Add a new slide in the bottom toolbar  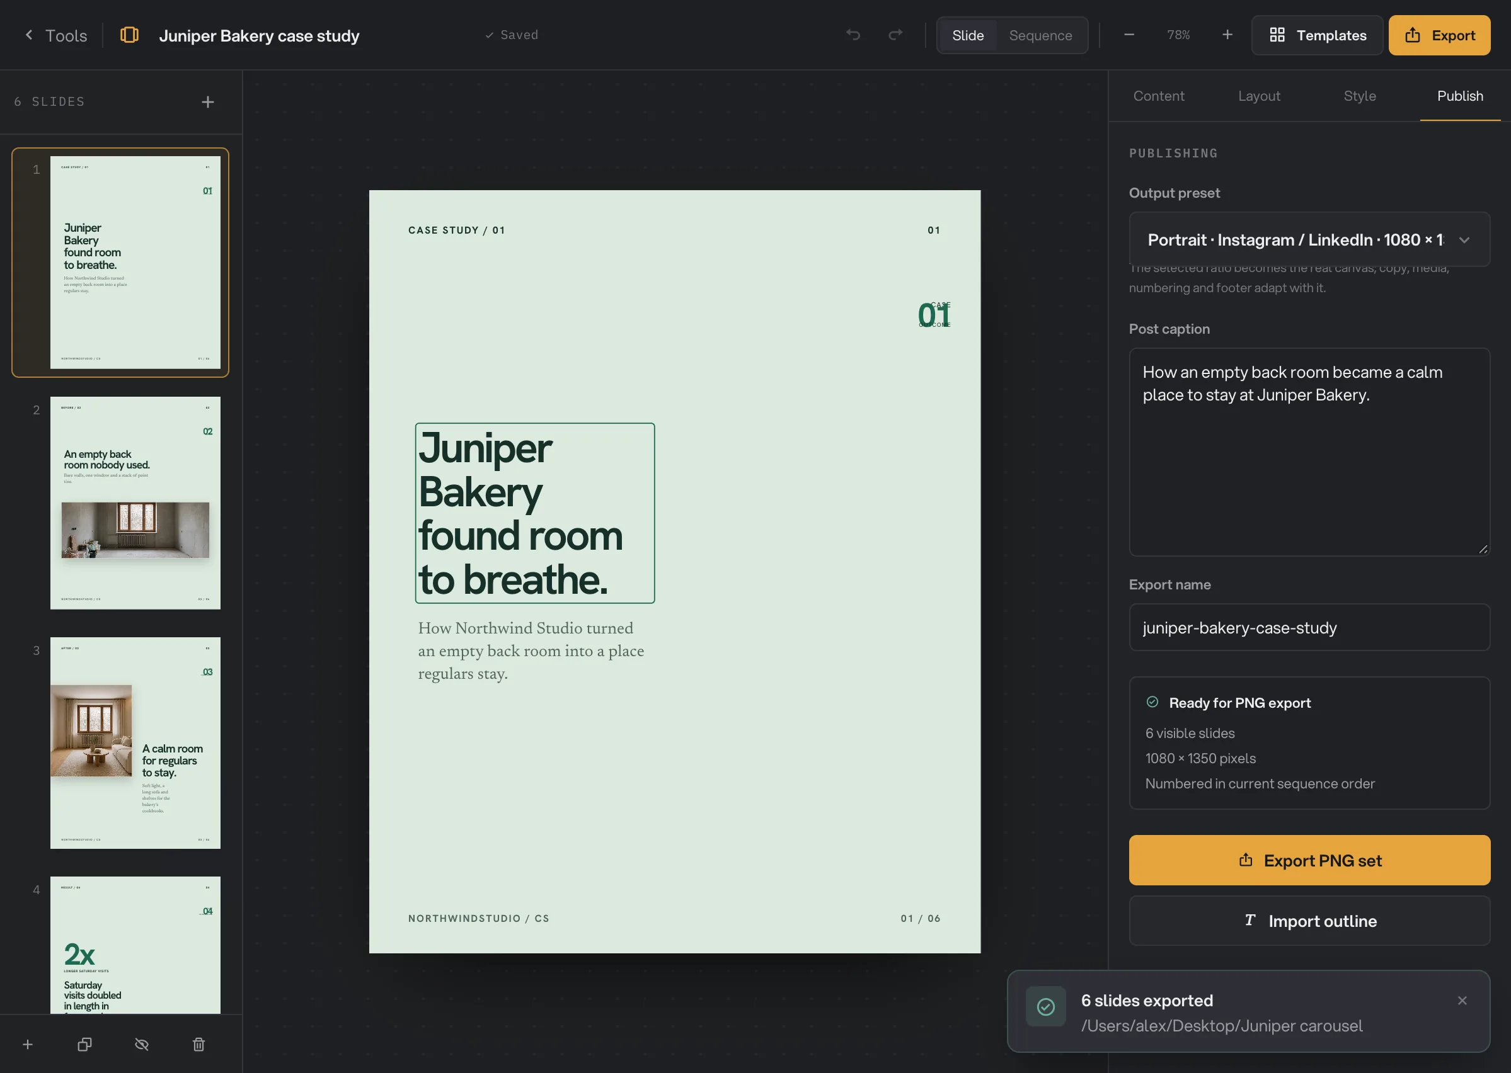pyautogui.click(x=28, y=1044)
